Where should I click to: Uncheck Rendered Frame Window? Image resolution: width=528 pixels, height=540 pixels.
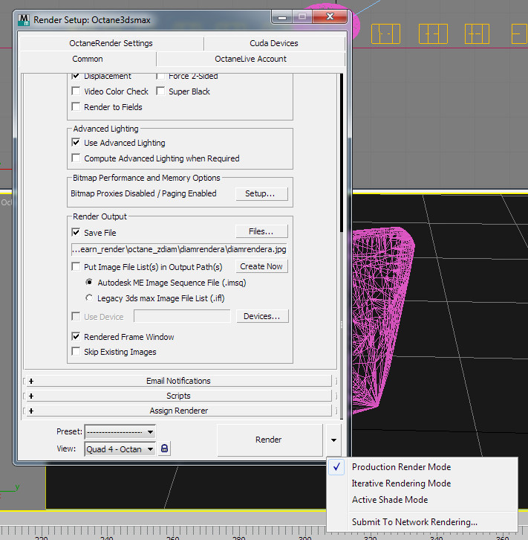click(x=76, y=336)
